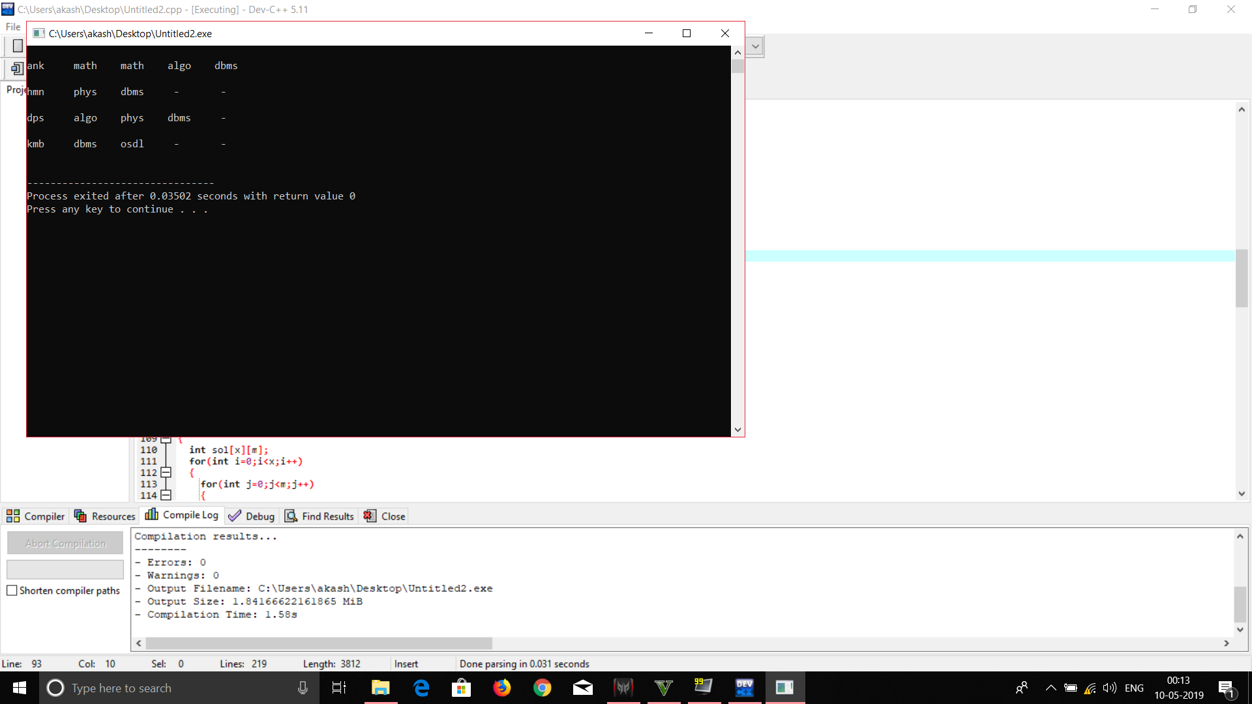The image size is (1252, 704).
Task: Select the Compile Log tab
Action: [x=182, y=515]
